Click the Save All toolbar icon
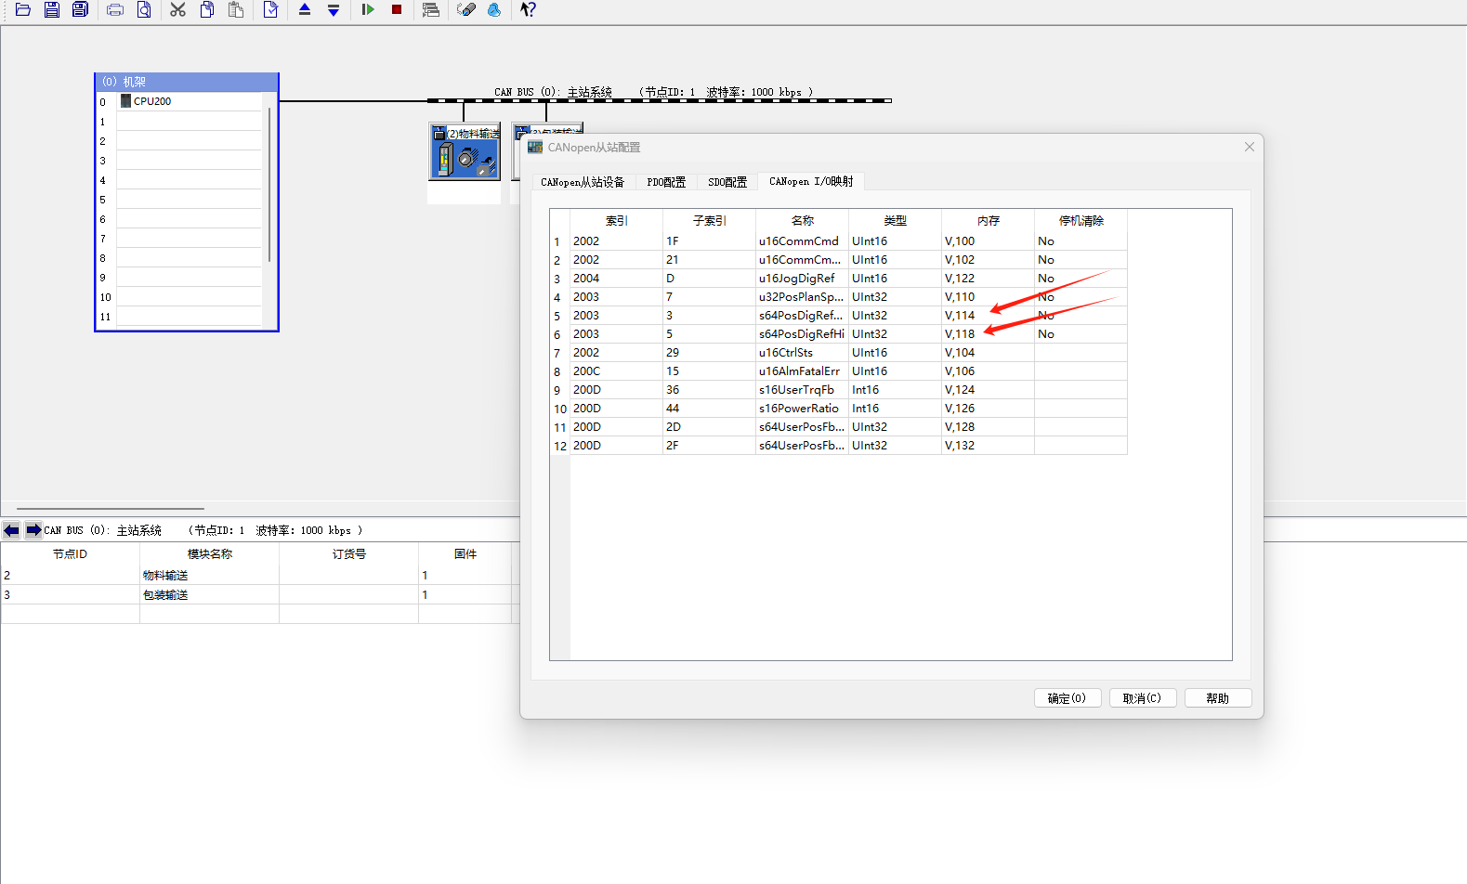This screenshot has height=884, width=1467. coord(81,9)
